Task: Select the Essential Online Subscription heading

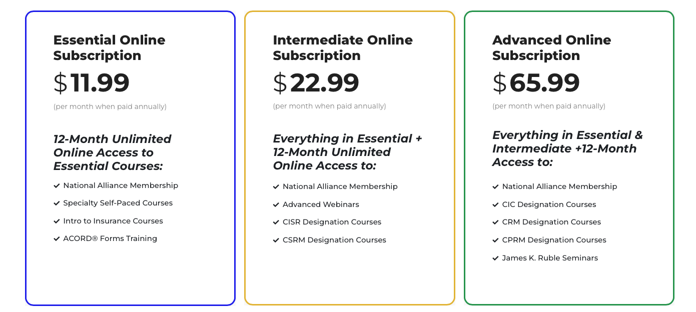Action: tap(110, 47)
